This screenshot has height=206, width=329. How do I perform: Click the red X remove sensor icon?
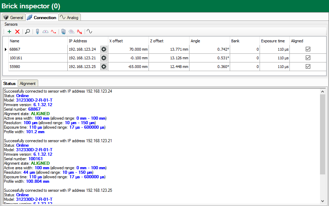[17, 32]
